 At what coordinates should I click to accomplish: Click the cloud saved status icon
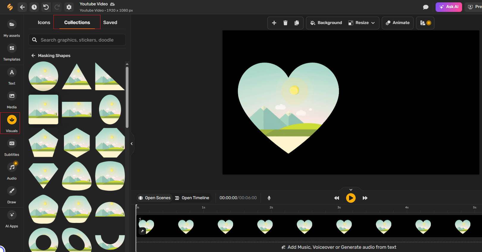(x=112, y=4)
